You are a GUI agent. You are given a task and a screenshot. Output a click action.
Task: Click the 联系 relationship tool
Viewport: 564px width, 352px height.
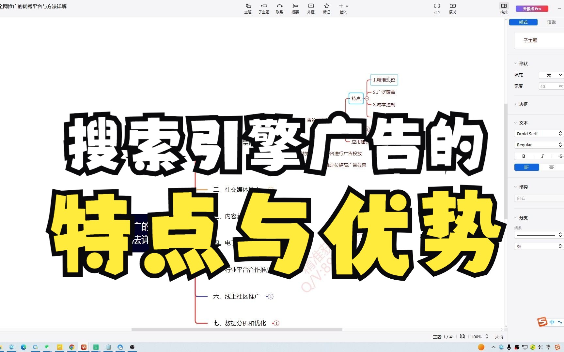click(x=279, y=8)
